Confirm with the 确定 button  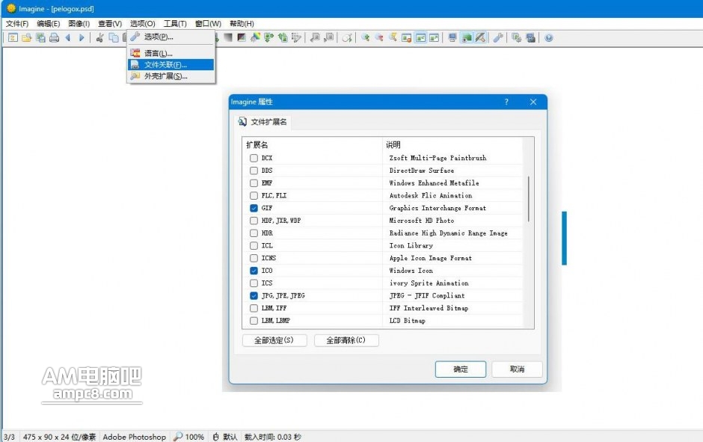461,369
